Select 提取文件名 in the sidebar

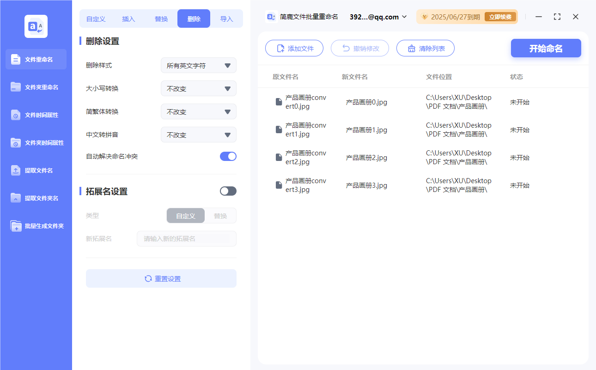click(36, 170)
